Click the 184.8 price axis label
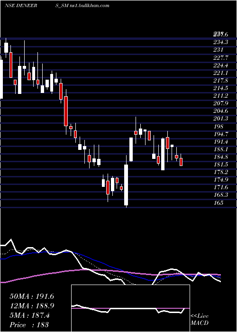The height and width of the screenshot is (332, 237). tap(221, 157)
